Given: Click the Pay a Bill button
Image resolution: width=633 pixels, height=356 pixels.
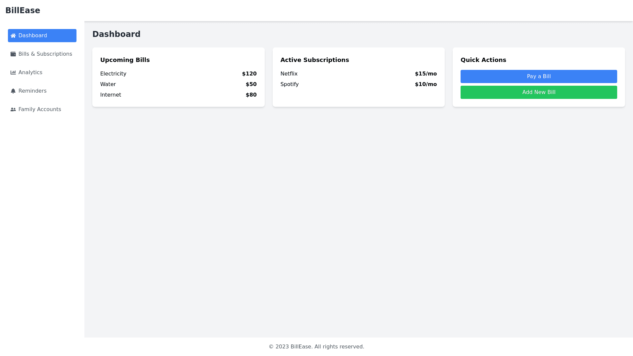Looking at the screenshot, I should (x=539, y=76).
